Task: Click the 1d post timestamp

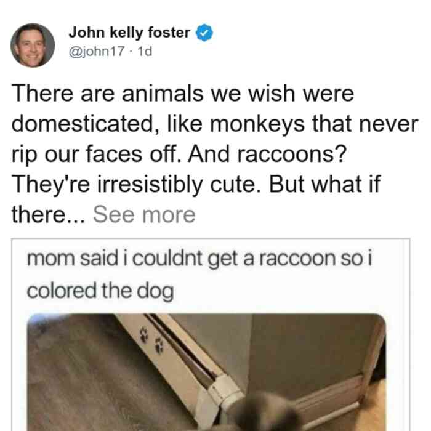Action: (x=145, y=51)
